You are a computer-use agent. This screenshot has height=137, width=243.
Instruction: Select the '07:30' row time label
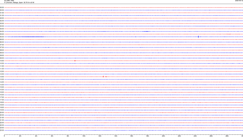click(2, 47)
